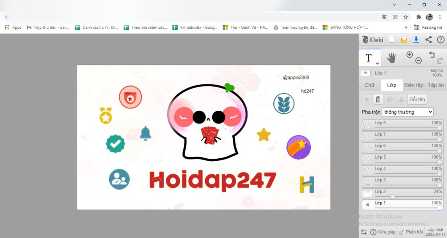Click the Lớp 2 layer thumbnail

coord(368,194)
